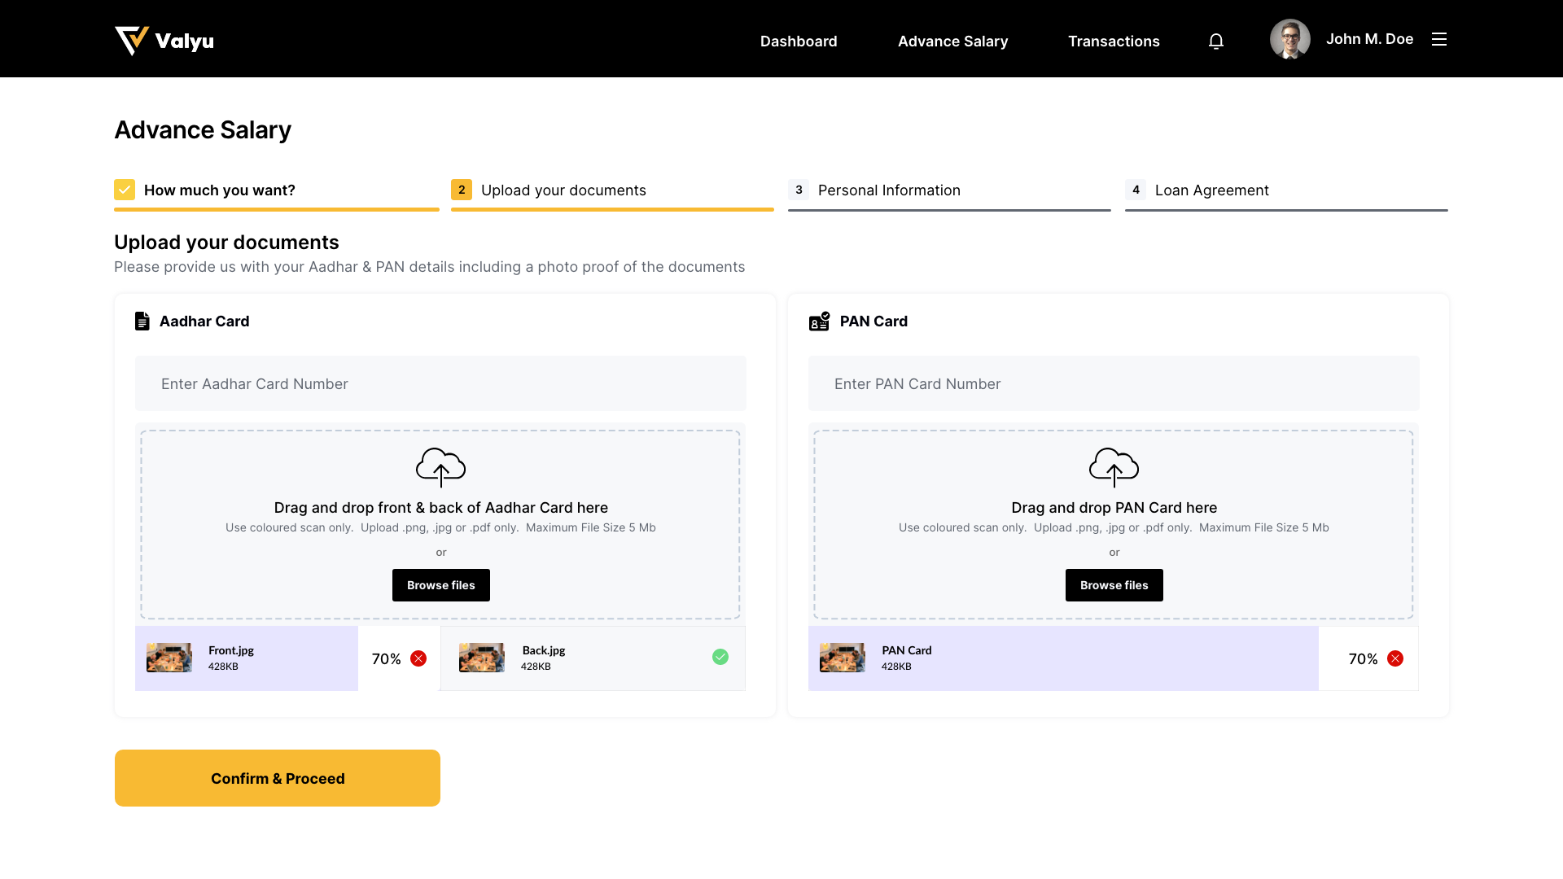The image size is (1563, 879).
Task: Open the Transactions menu item
Action: coord(1113,41)
